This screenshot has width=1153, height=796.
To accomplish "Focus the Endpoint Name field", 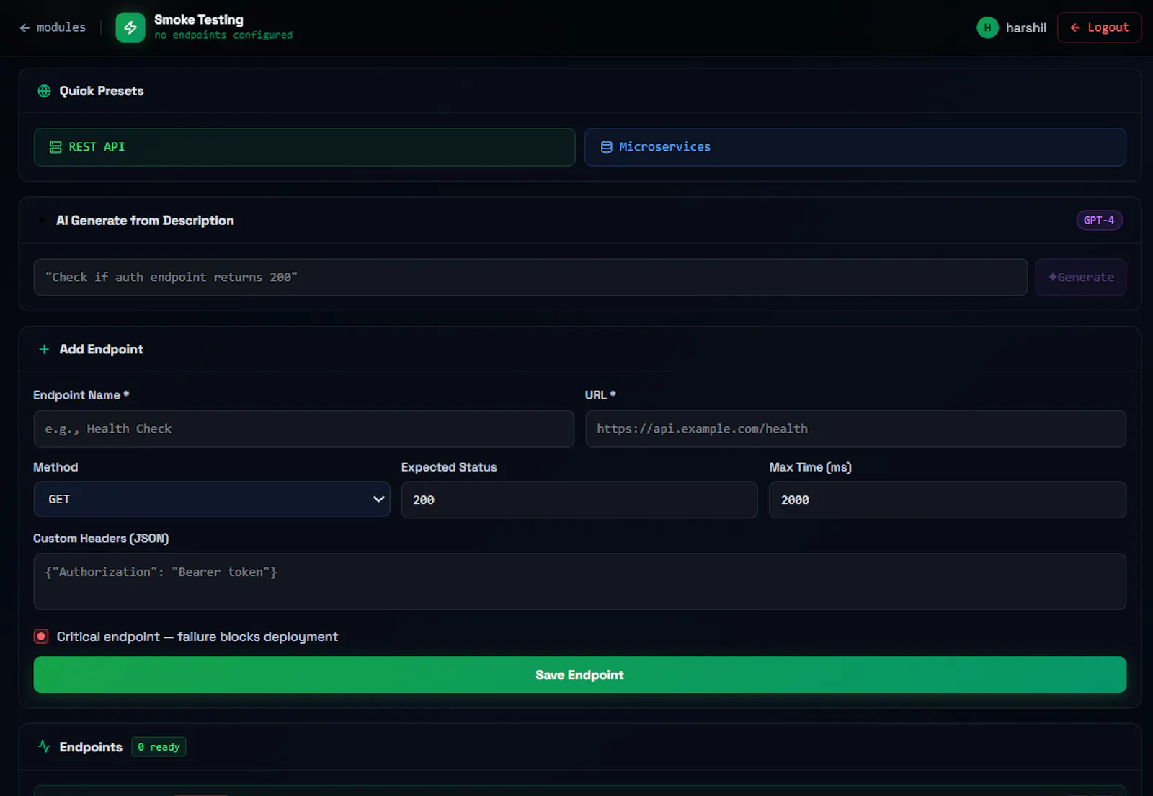I will click(x=304, y=429).
